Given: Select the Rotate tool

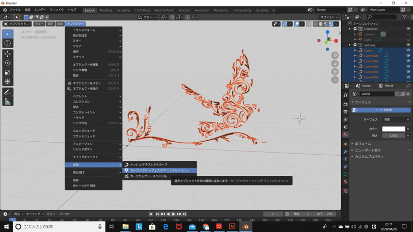Looking at the screenshot, I should click(x=7, y=63).
